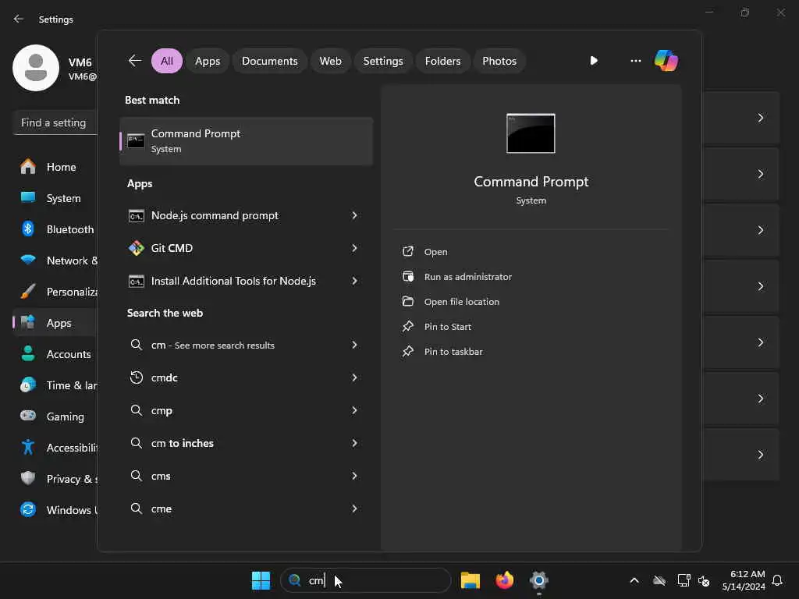The image size is (799, 599).
Task: Click the muted volume tray icon
Action: point(704,580)
